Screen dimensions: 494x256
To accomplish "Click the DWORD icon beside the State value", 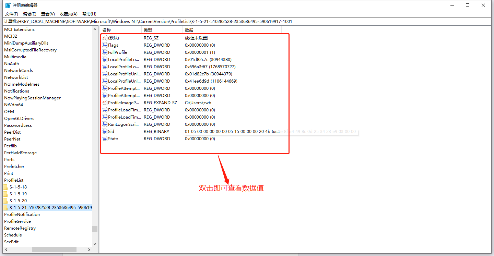I will (x=104, y=138).
